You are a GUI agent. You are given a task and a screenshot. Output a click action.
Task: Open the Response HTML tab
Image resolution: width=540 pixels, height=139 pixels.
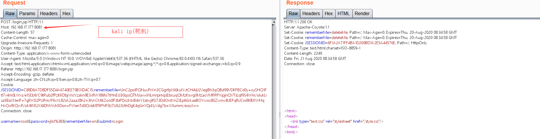click(x=343, y=13)
